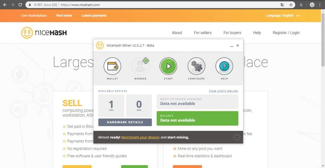This screenshot has width=325, height=168.
Task: Click 'Mine on any pool you want' text
Action: click(x=200, y=149)
